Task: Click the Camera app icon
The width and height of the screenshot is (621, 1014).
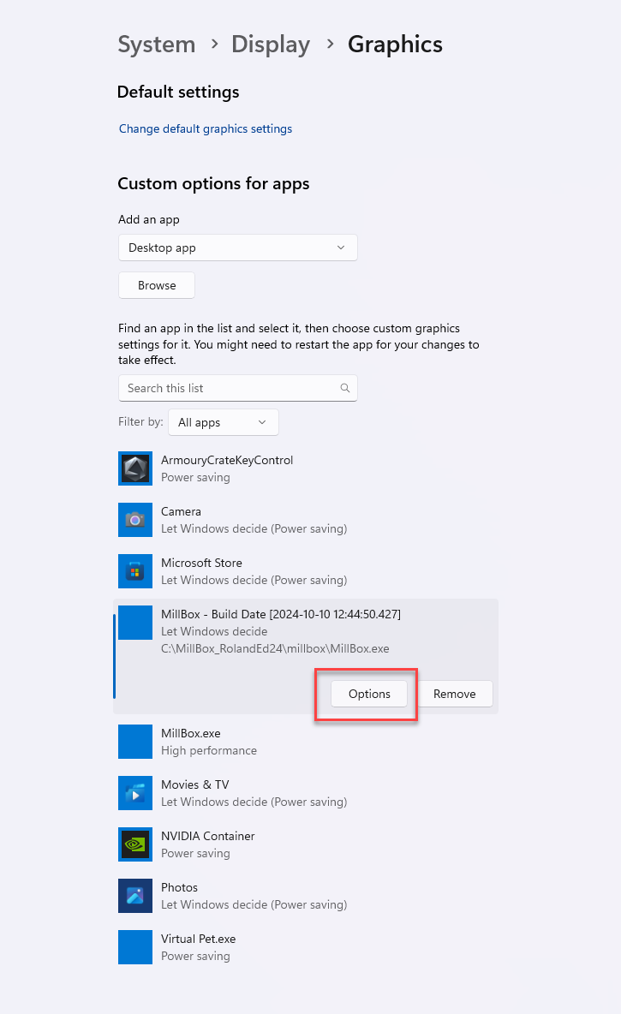Action: pyautogui.click(x=135, y=520)
